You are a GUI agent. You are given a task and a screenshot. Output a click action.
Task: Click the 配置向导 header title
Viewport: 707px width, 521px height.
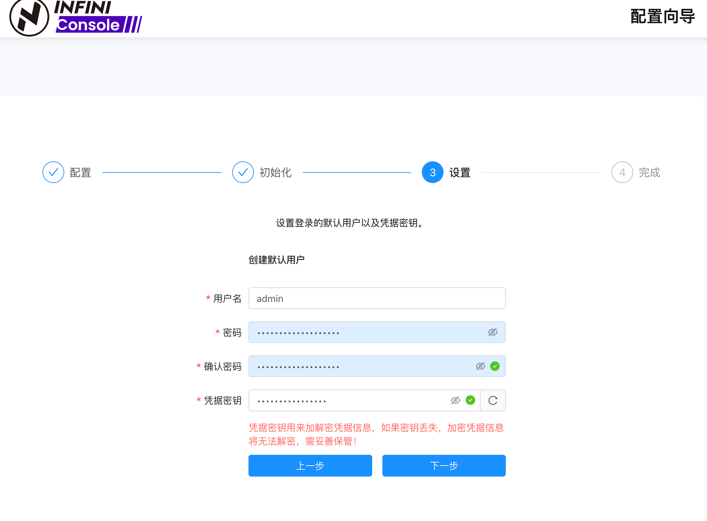[x=662, y=16]
